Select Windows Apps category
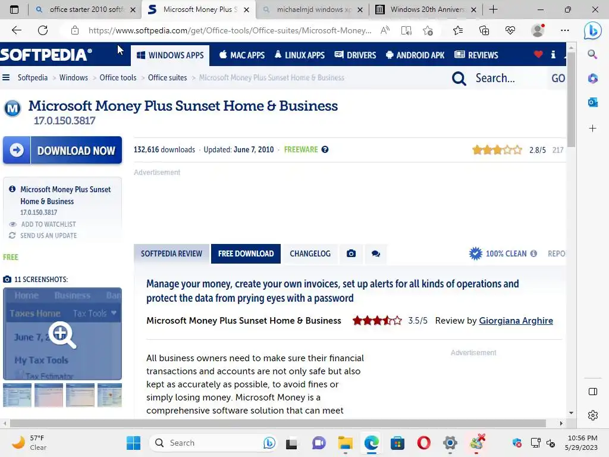609x457 pixels. pos(170,55)
